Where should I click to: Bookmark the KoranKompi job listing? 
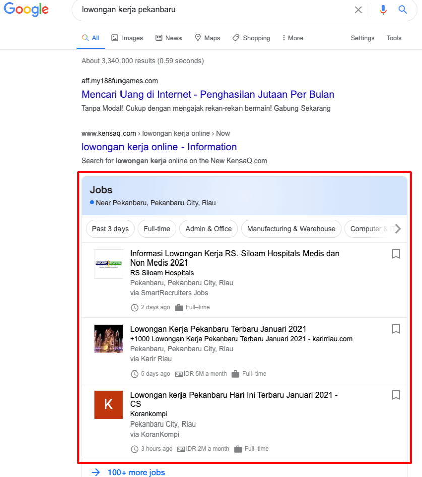coord(396,395)
